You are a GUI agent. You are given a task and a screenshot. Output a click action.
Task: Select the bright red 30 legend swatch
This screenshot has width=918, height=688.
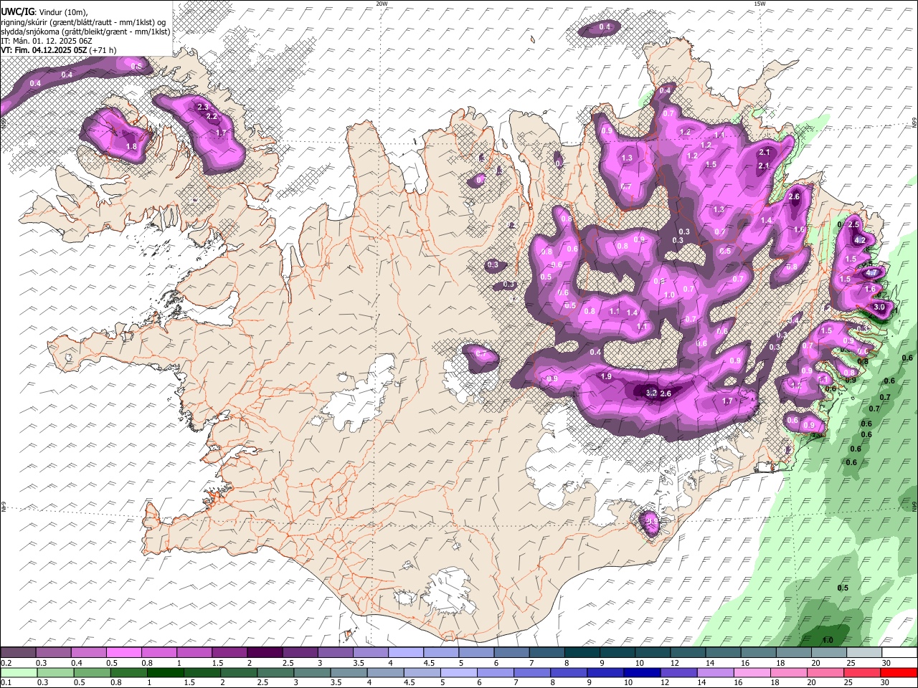899,672
